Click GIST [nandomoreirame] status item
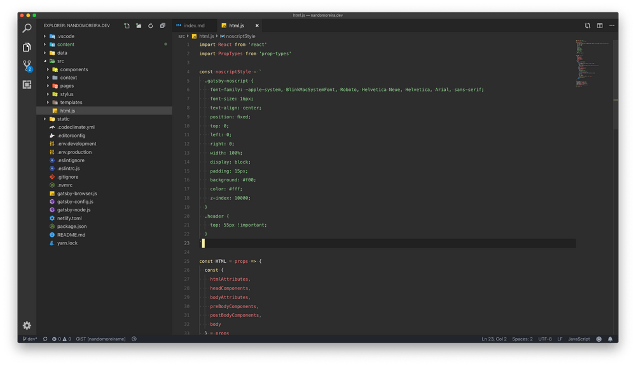 [100, 339]
